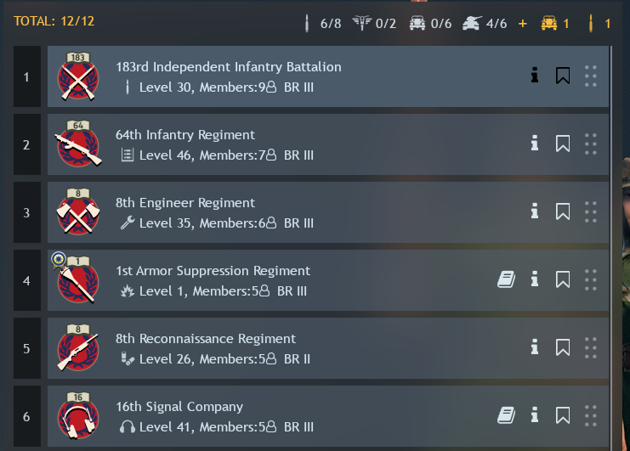The image size is (630, 451).
Task: Select the 8th Reconnaissance Regiment name
Action: pyautogui.click(x=205, y=339)
